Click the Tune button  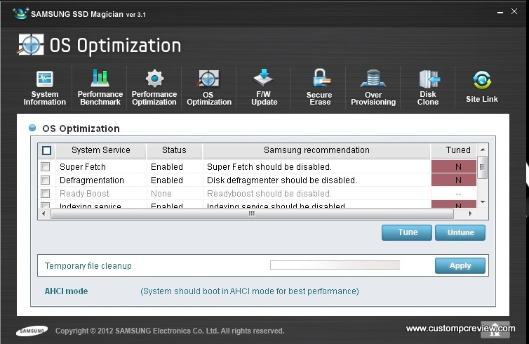point(406,232)
